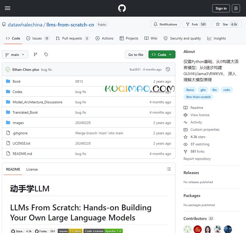Go to the GitHub homepage logo
Image resolution: width=246 pixels, height=233 pixels.
click(122, 8)
